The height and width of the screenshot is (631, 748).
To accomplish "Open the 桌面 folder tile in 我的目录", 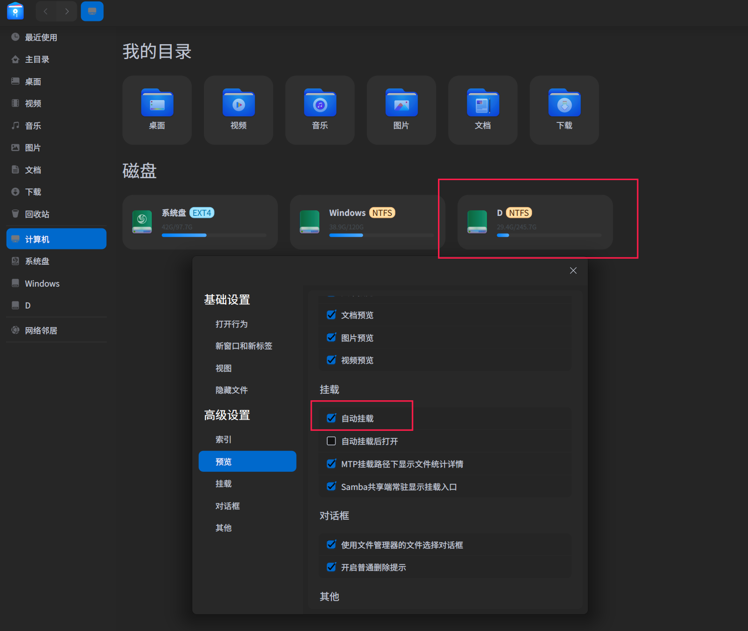I will click(157, 110).
